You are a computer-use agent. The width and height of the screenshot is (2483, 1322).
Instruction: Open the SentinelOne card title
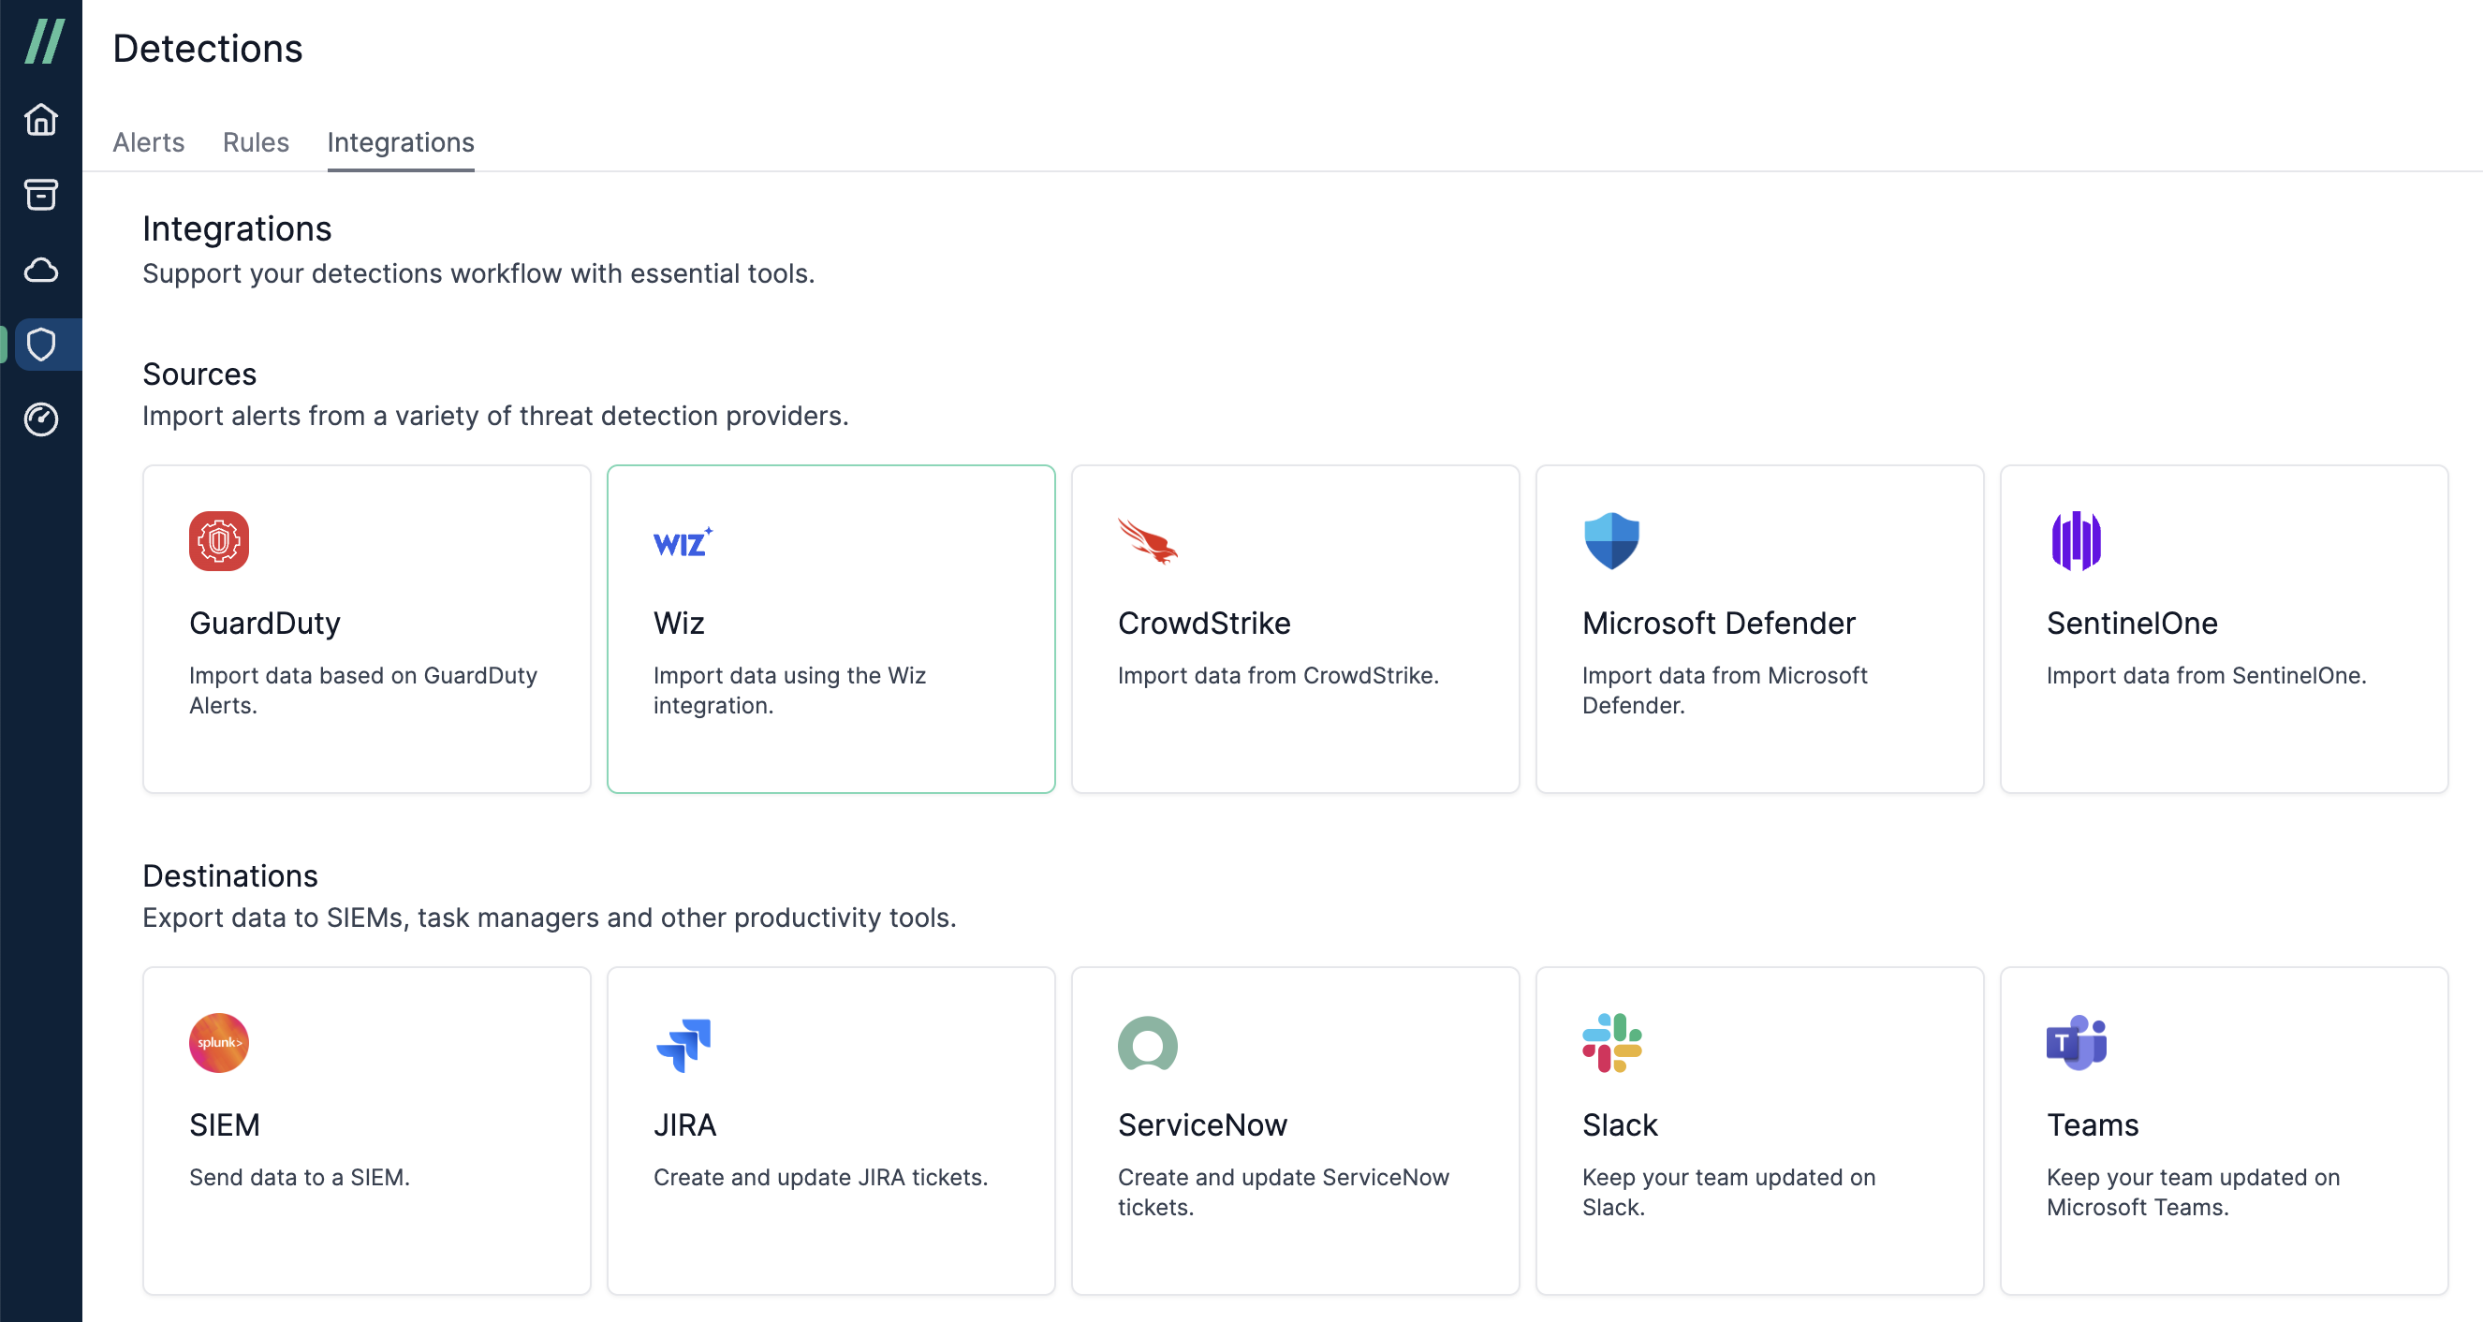click(x=2132, y=624)
